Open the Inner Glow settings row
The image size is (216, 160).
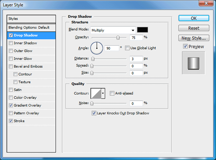pos(31,59)
